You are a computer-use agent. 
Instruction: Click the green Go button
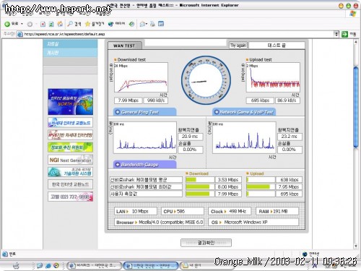pos(344,34)
